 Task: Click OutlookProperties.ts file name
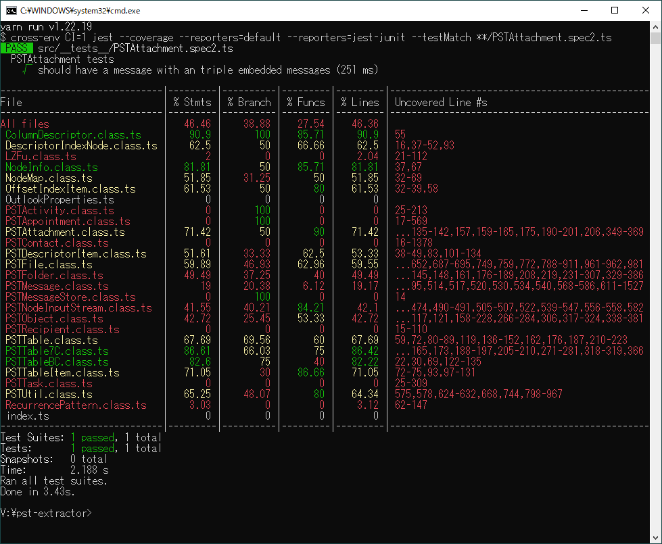pos(60,199)
